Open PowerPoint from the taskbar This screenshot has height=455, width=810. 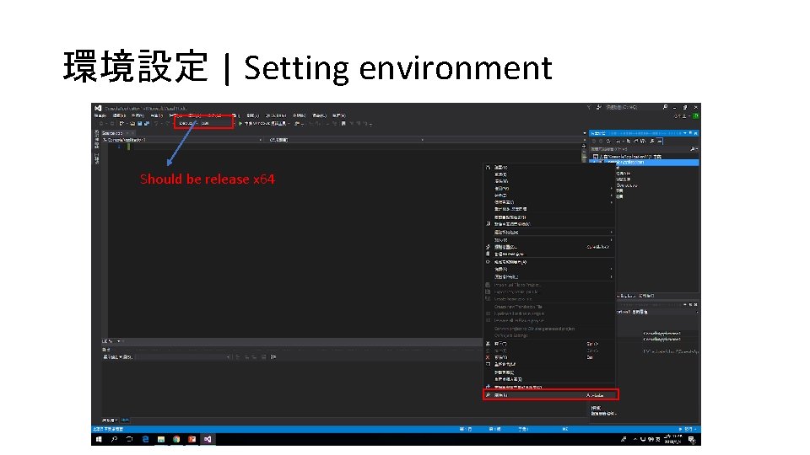[192, 440]
